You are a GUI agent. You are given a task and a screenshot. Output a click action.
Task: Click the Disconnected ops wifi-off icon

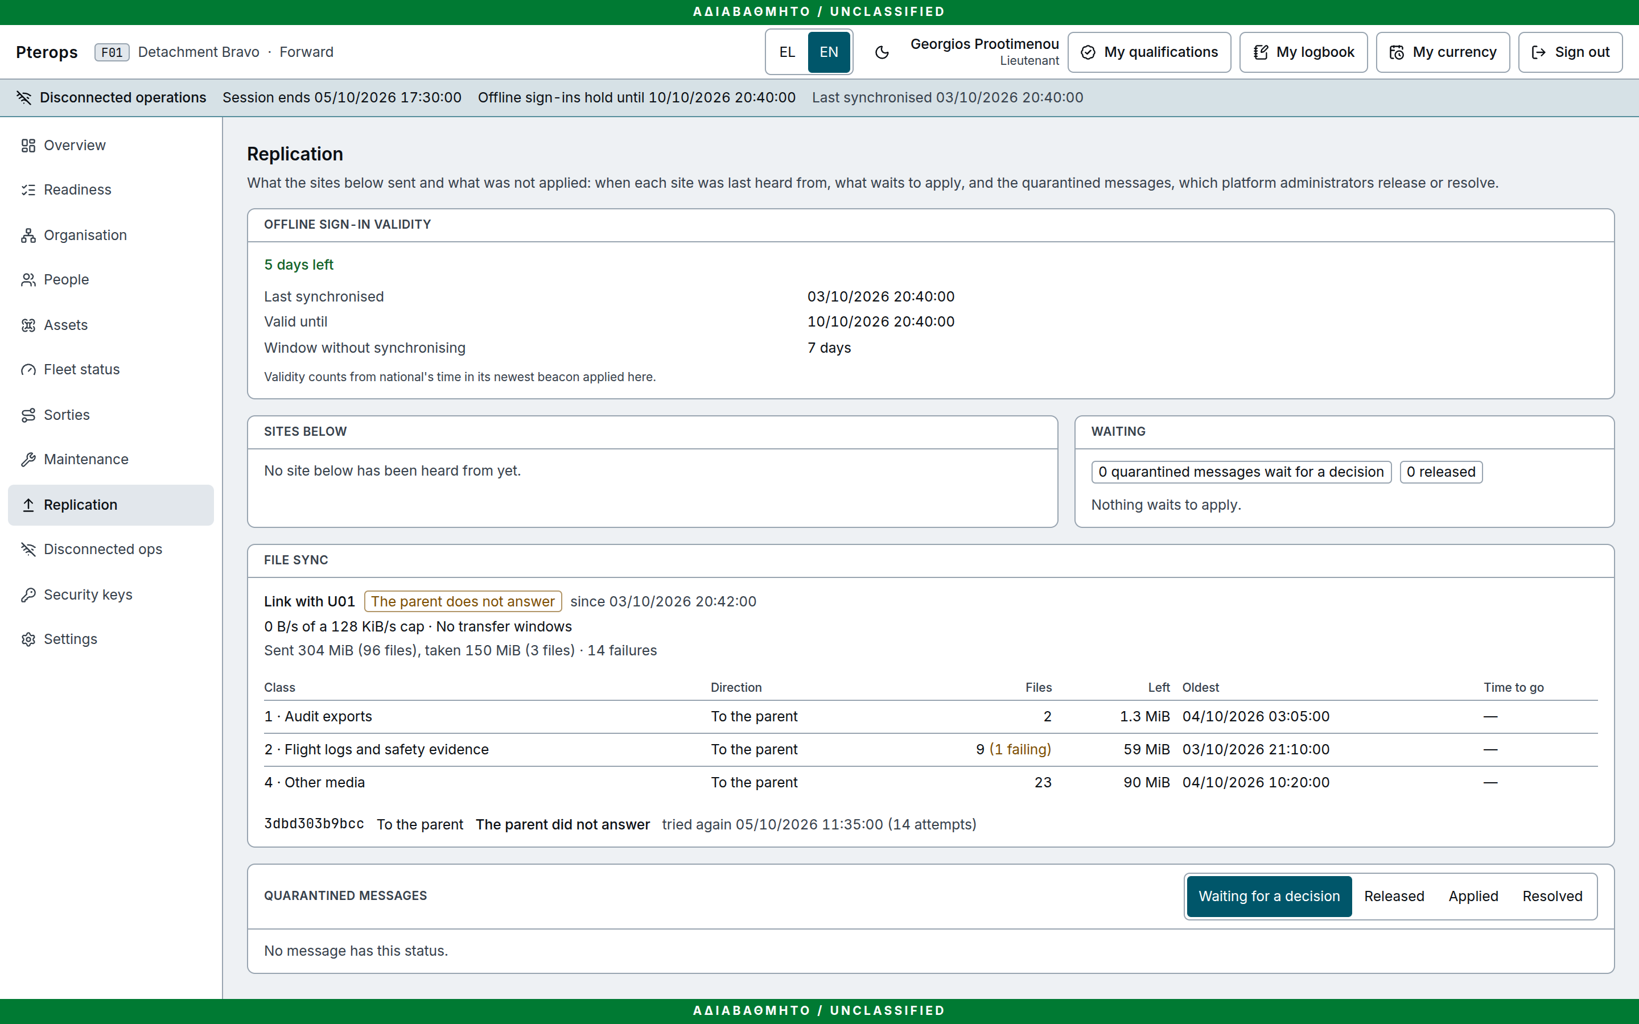pyautogui.click(x=28, y=549)
